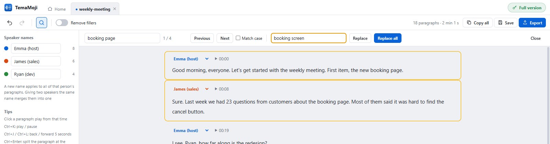550x144 pixels.
Task: Open speaker dropdown for Emma at 00:19
Action: [207, 130]
